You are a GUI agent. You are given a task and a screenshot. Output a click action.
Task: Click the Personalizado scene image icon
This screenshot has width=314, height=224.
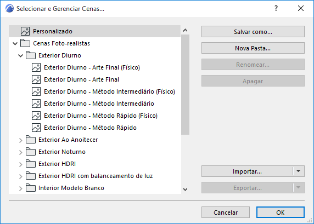tap(25, 31)
